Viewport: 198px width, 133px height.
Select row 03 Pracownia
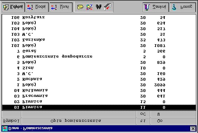(x=99, y=96)
